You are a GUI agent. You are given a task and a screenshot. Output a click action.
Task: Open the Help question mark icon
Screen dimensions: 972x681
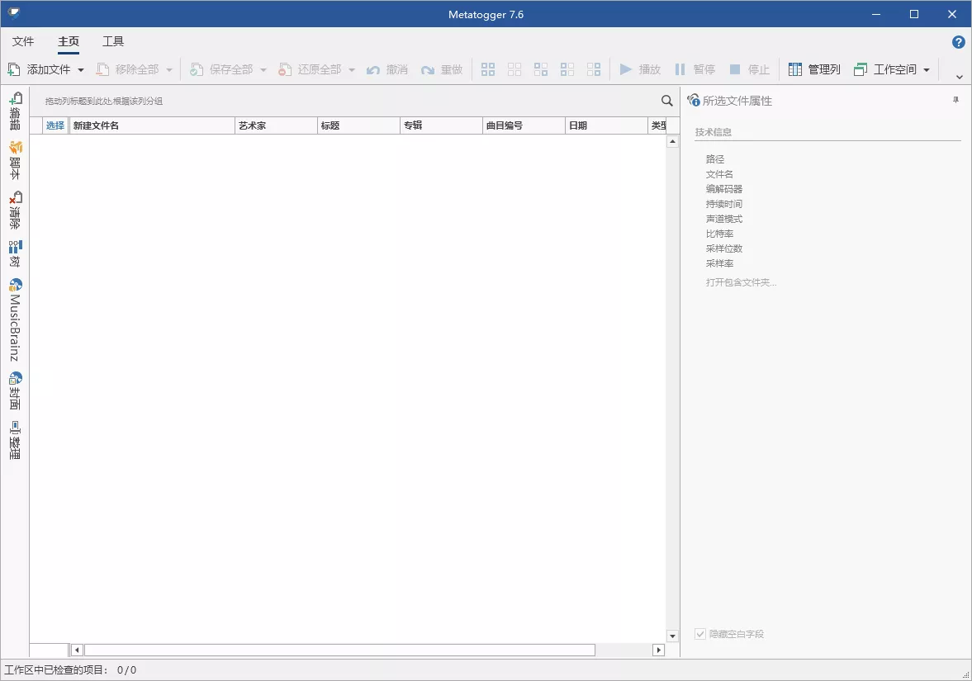coord(958,41)
